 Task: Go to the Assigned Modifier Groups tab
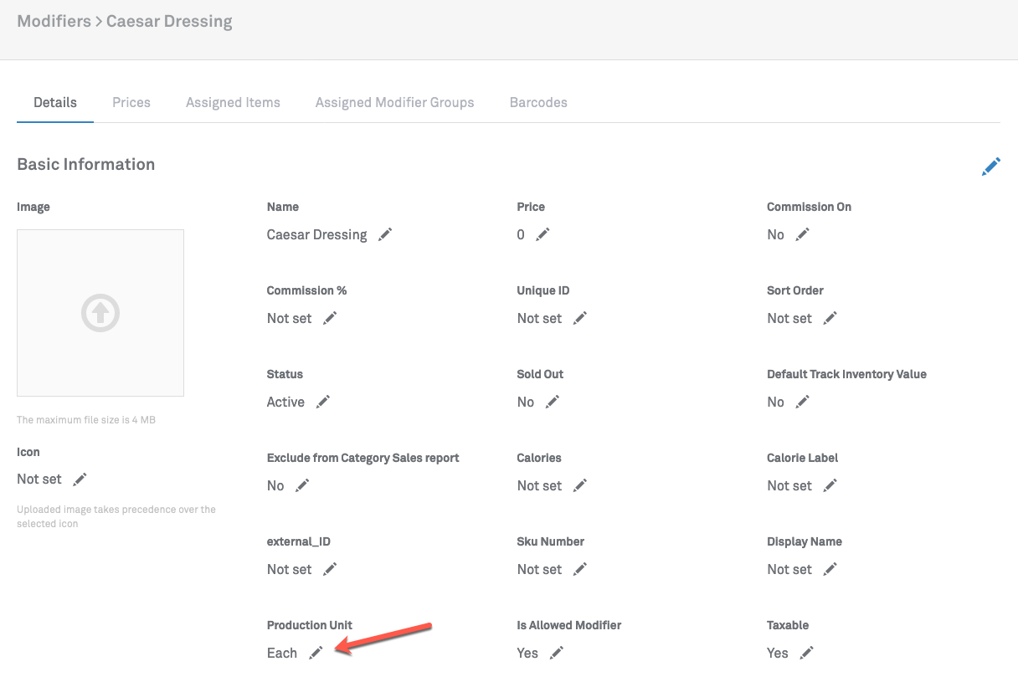pyautogui.click(x=394, y=103)
